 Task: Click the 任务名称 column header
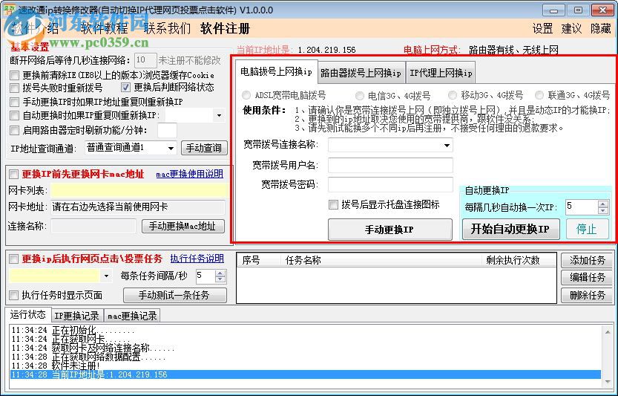tap(381, 260)
